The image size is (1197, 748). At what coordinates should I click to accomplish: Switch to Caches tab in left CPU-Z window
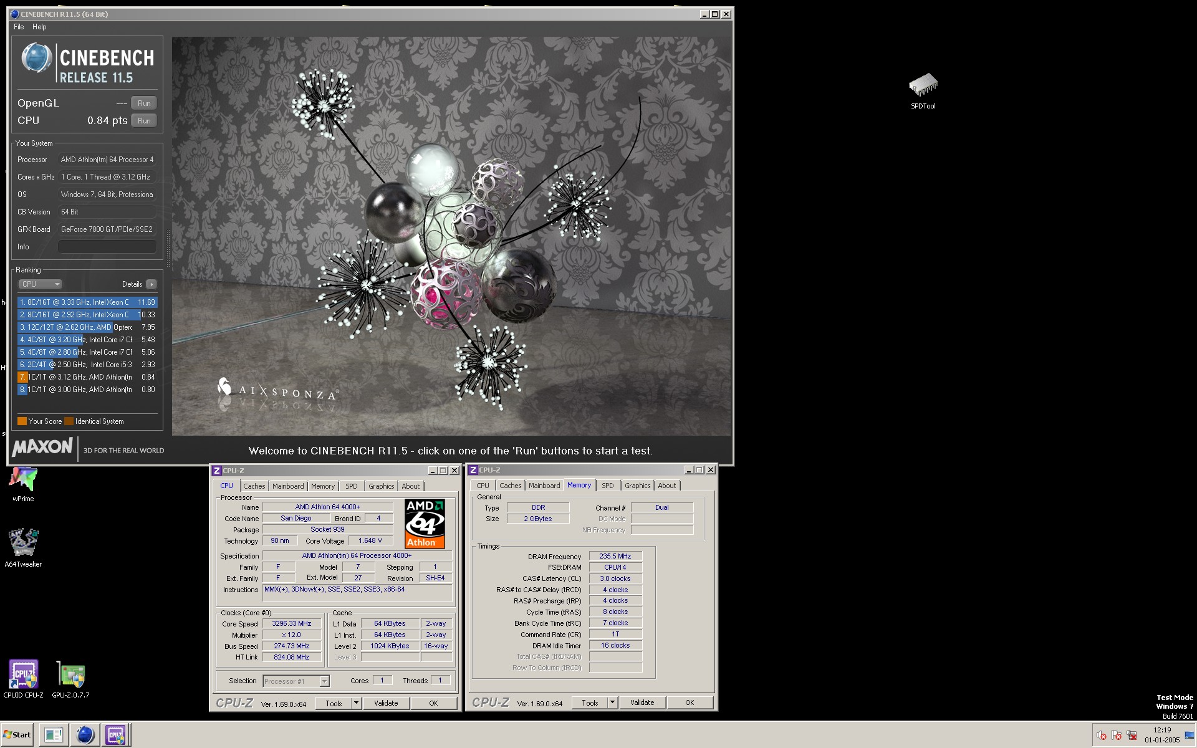(x=254, y=486)
